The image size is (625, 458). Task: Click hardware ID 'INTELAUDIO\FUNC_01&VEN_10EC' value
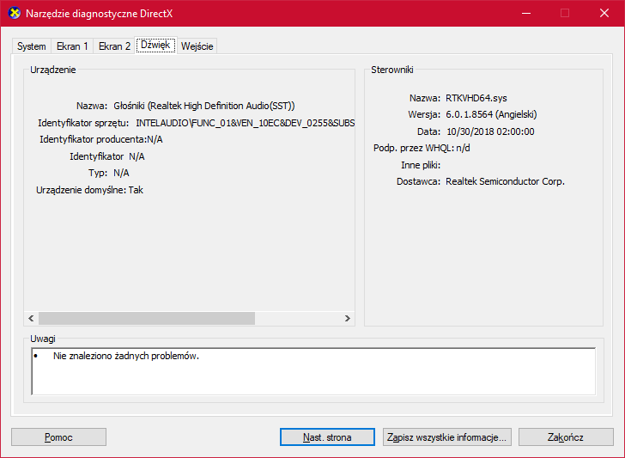(x=246, y=123)
